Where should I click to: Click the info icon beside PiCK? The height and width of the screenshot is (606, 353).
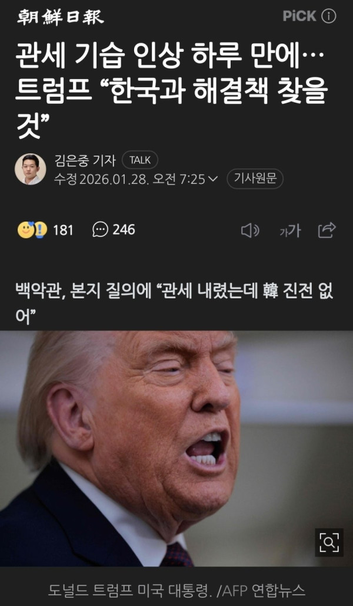(x=329, y=17)
